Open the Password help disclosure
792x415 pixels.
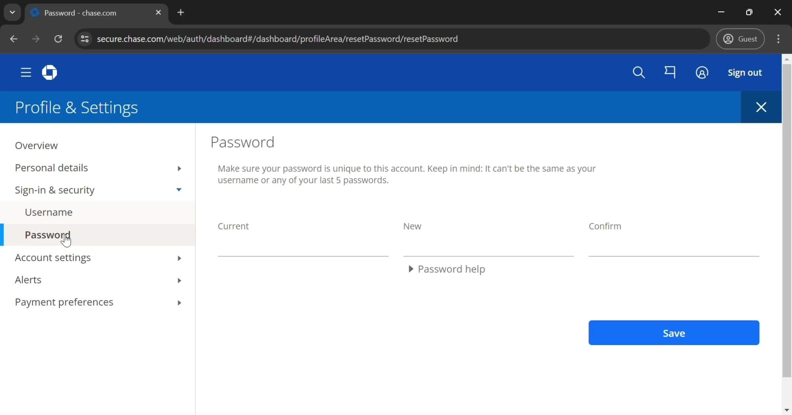[446, 269]
